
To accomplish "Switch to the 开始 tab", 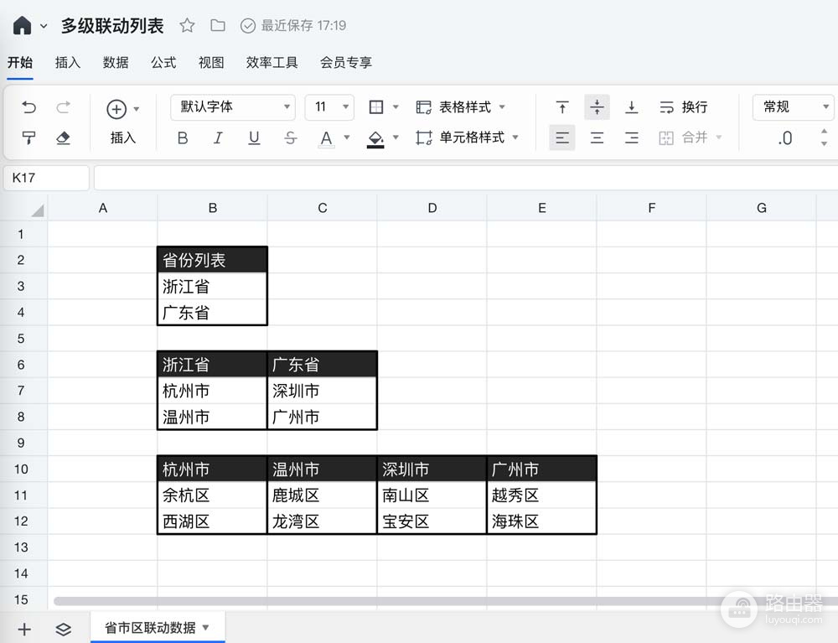I will point(20,63).
